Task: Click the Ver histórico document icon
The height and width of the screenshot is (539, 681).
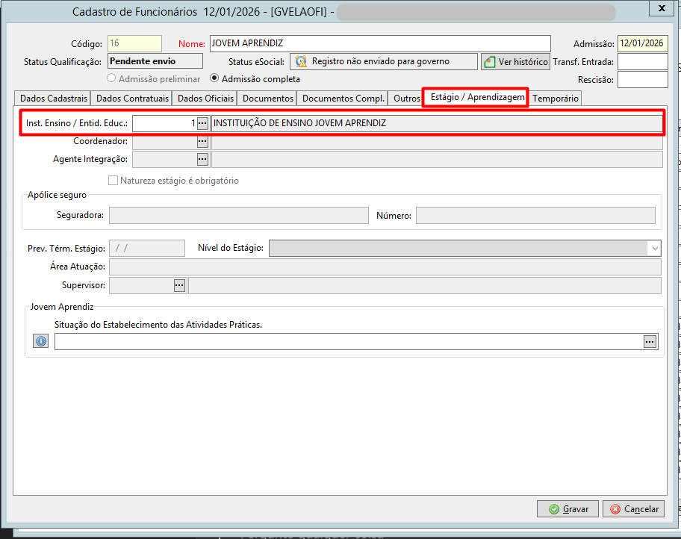Action: [x=490, y=62]
